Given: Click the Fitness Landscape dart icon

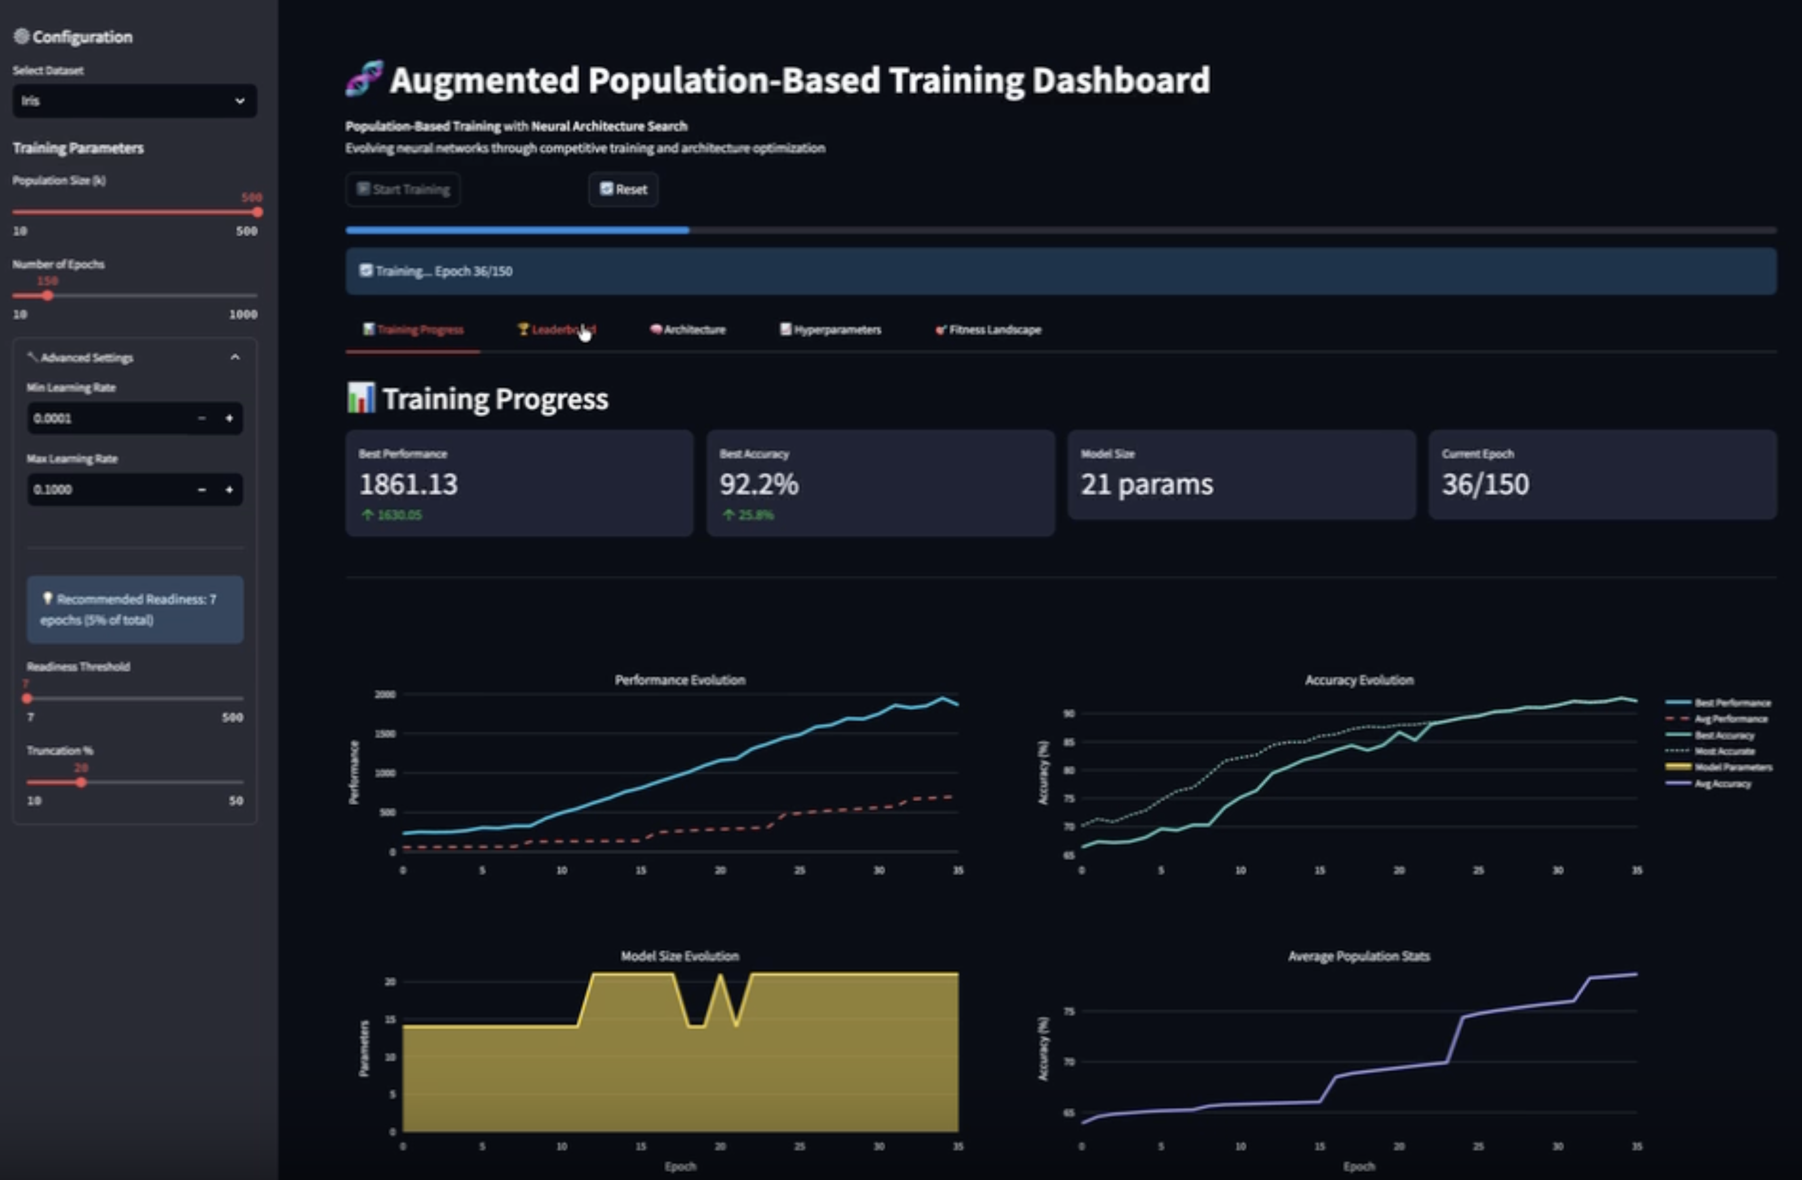Looking at the screenshot, I should point(940,329).
